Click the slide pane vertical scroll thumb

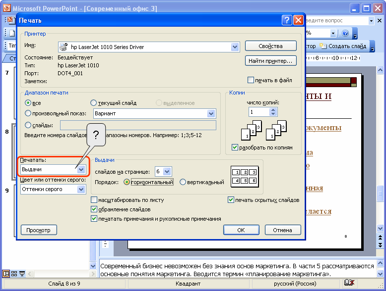380,194
